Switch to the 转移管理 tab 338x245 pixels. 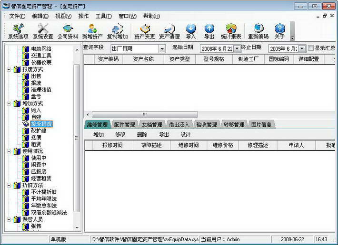234,124
